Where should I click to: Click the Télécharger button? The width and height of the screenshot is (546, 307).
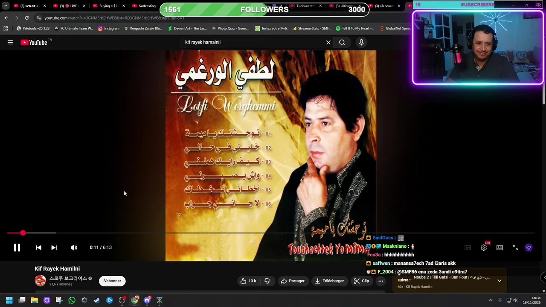tap(329, 281)
